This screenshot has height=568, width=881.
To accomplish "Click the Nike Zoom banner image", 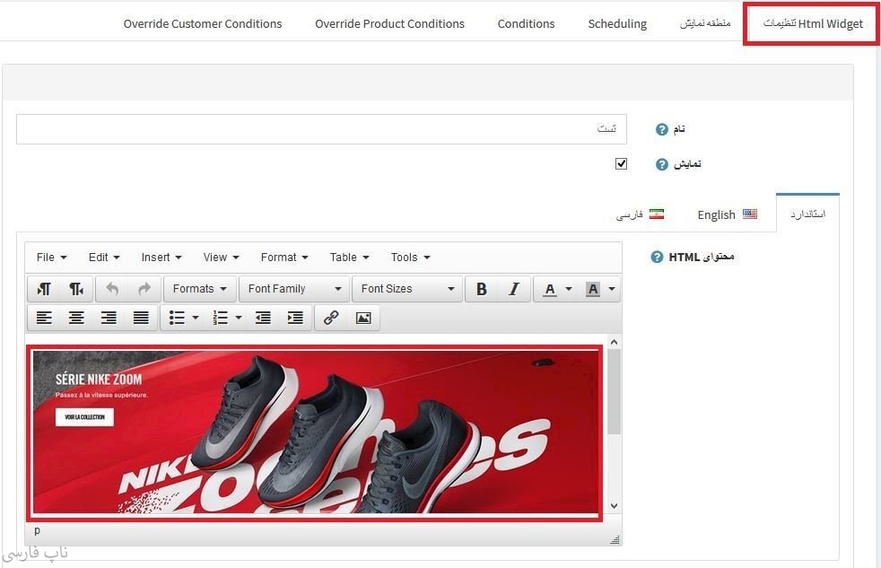I will click(314, 431).
